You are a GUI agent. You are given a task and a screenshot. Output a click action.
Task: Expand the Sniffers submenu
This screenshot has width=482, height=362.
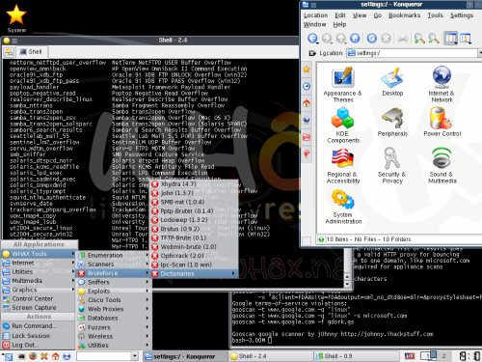tap(114, 282)
